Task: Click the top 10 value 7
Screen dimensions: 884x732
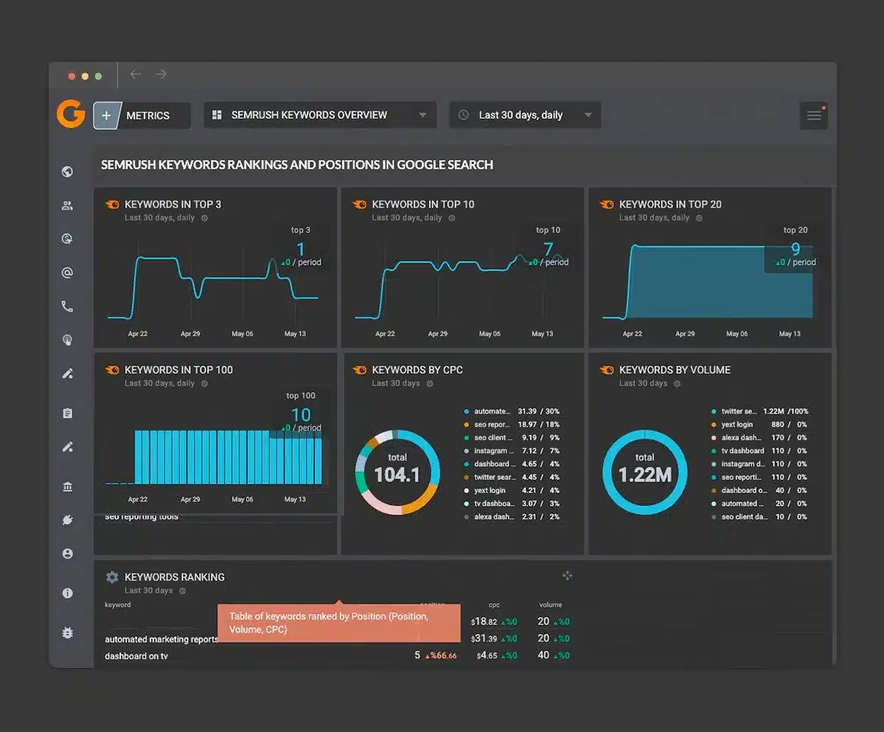Action: [548, 248]
